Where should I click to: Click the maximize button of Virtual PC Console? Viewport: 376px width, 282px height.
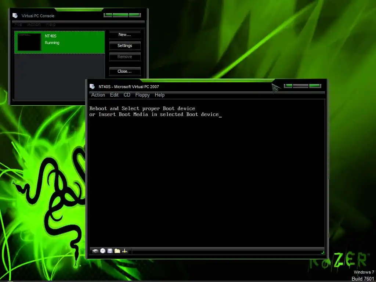click(x=120, y=15)
